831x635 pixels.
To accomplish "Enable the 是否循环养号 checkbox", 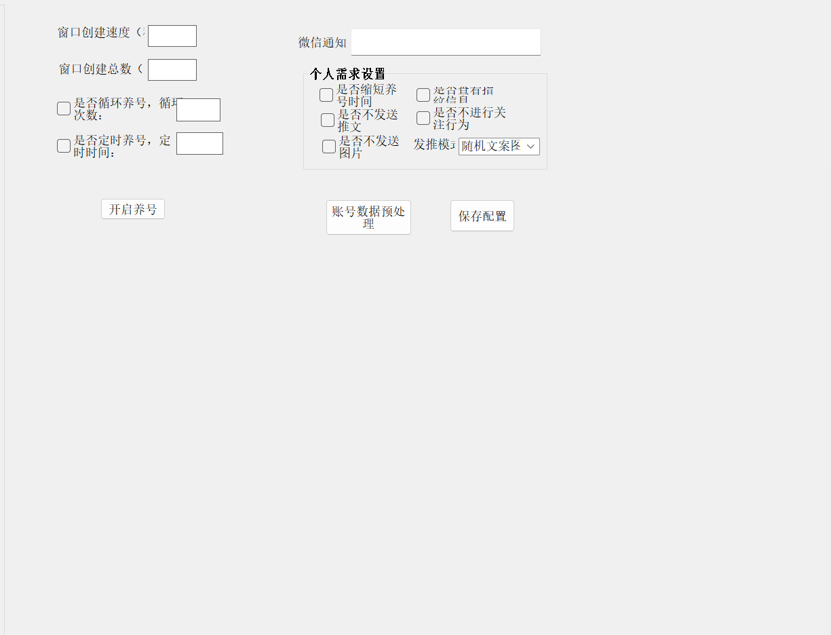I will 64,109.
